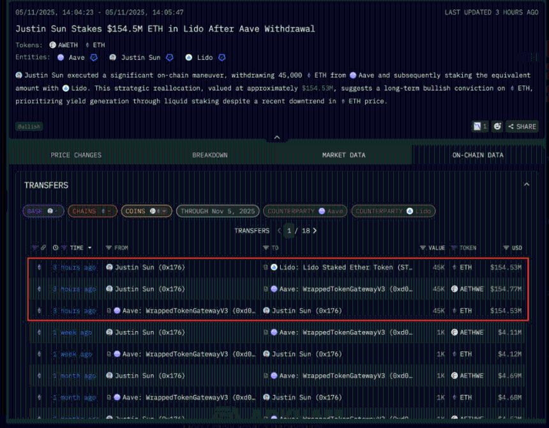
Task: Toggle the COUNTERPARTY Aave filter chip
Action: 305,210
